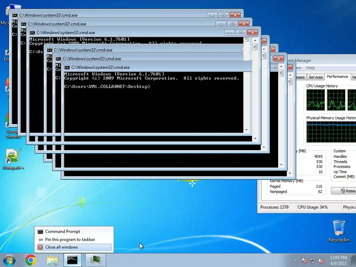Close the third cmd.exe window
Image resolution: width=356 pixels, height=267 pixels.
pos(252,32)
